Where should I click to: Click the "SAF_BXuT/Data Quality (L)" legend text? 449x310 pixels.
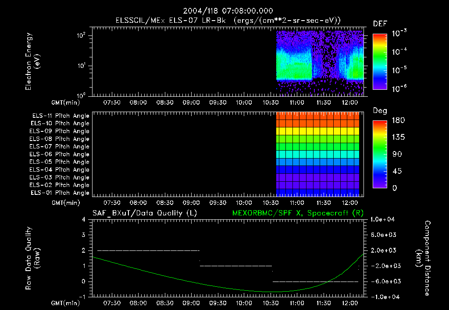coord(145,213)
